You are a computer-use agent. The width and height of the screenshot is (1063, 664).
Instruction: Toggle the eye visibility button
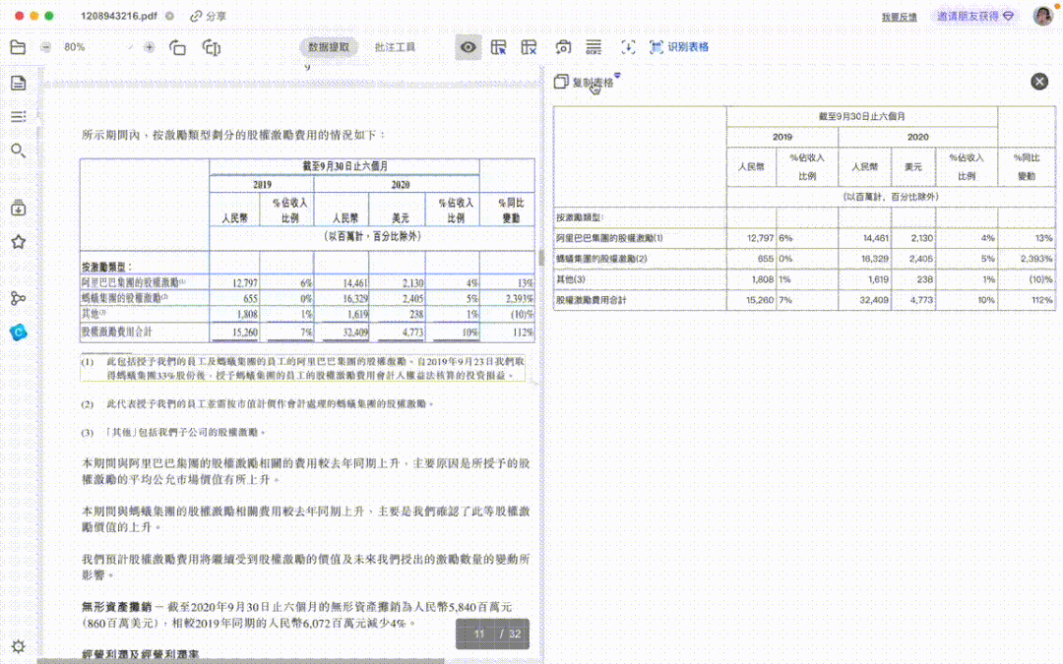[x=468, y=47]
